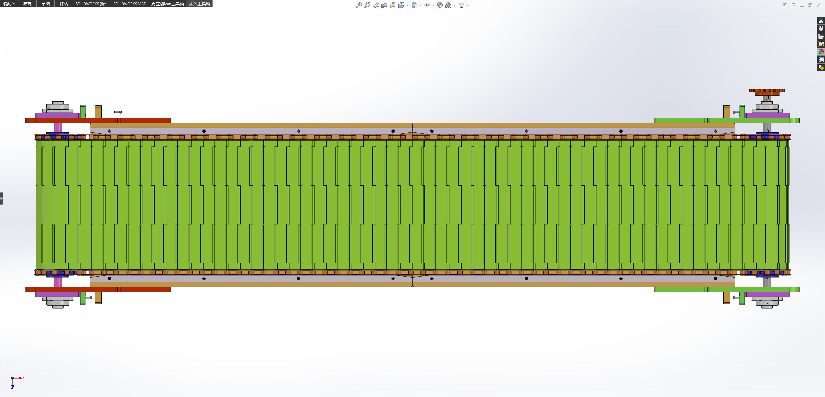Select the Zoom to Area tool
Viewport: 825px width, 397px height.
click(x=367, y=5)
